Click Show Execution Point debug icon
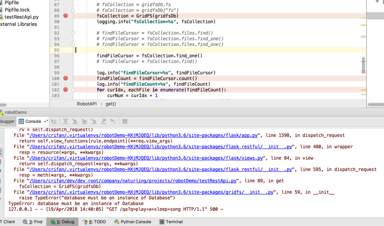The image size is (384, 226). coord(54,121)
